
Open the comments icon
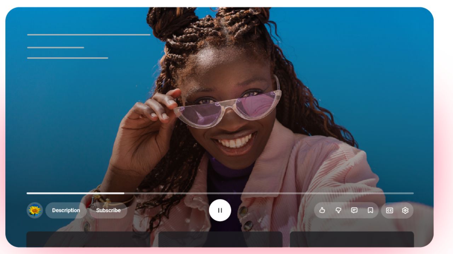354,210
